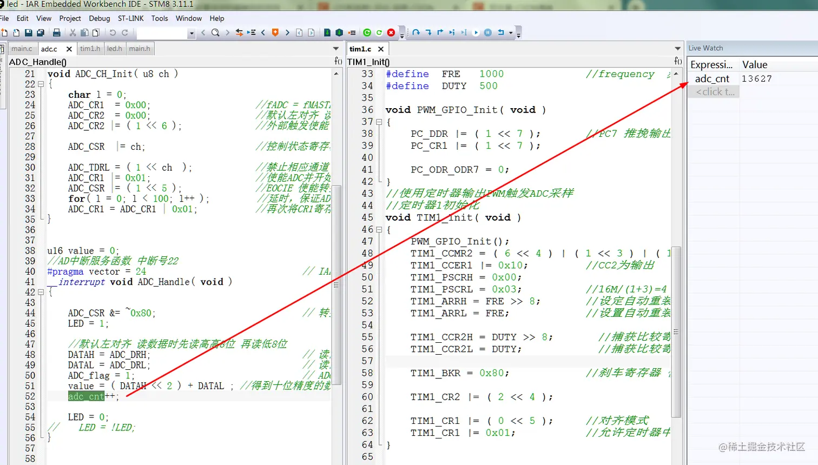The width and height of the screenshot is (818, 465).
Task: Collapse code fold at line 37 in tim1.c
Action: click(379, 122)
